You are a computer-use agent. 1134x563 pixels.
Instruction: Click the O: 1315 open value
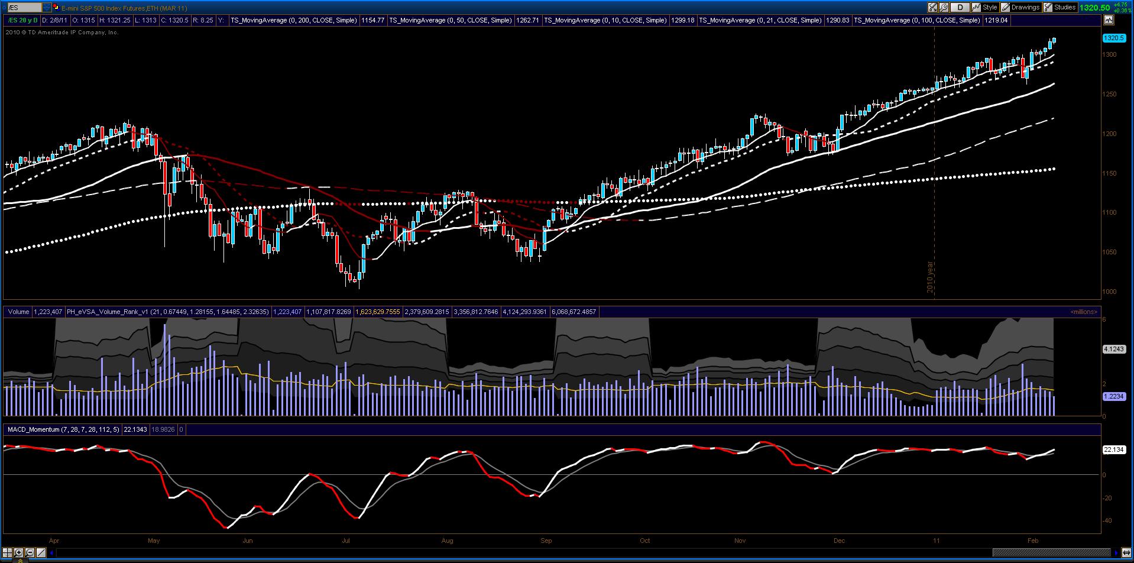[83, 20]
